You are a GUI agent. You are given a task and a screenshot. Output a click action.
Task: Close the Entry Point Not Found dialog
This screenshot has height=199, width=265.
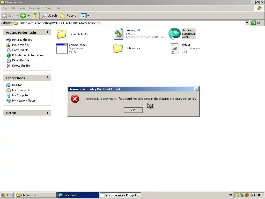coord(196,89)
